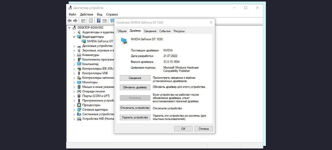This screenshot has height=150, width=332.
Task: Select the DESKTOP-EOGV00C tree label
Action: 91,28
